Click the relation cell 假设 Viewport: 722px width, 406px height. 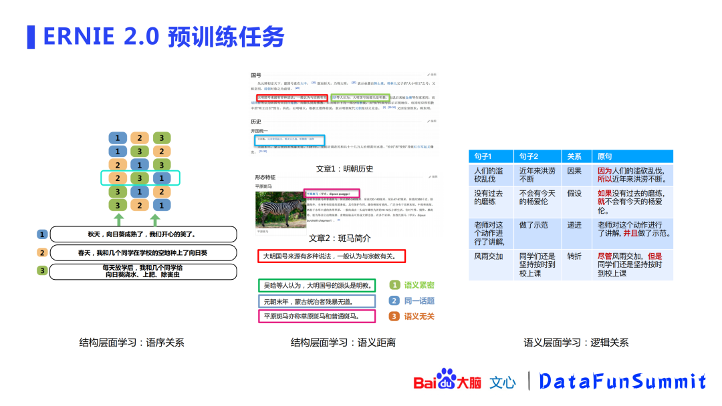tap(576, 202)
